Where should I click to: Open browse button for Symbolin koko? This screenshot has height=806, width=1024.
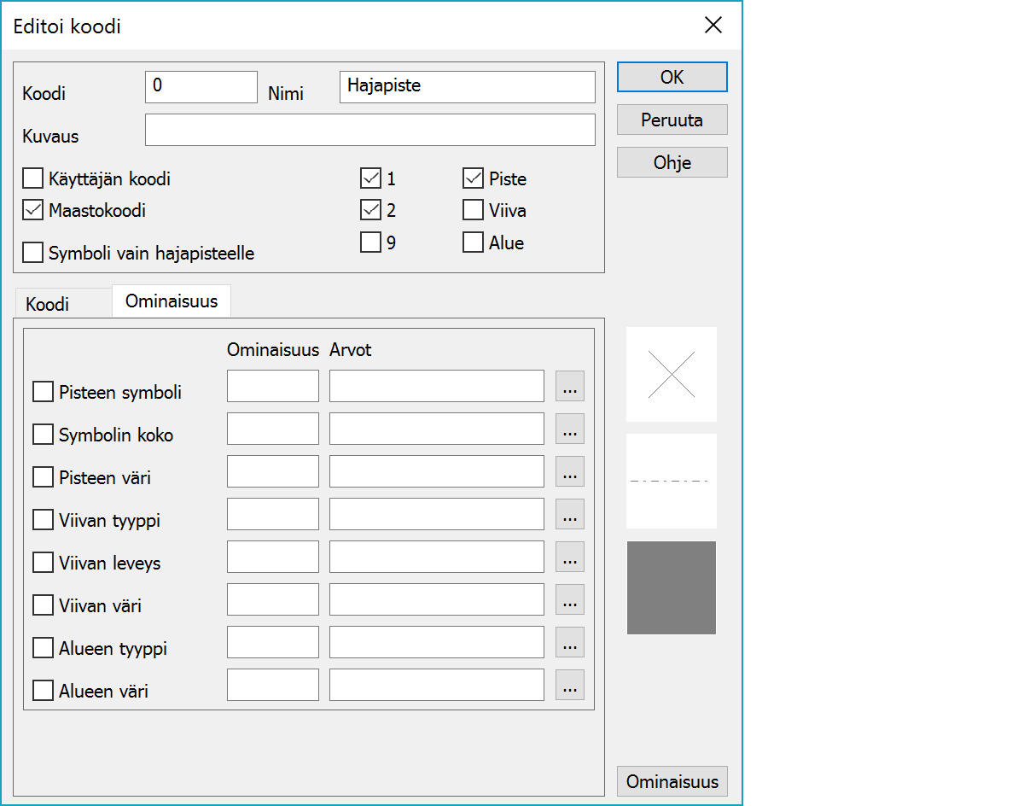coord(570,429)
